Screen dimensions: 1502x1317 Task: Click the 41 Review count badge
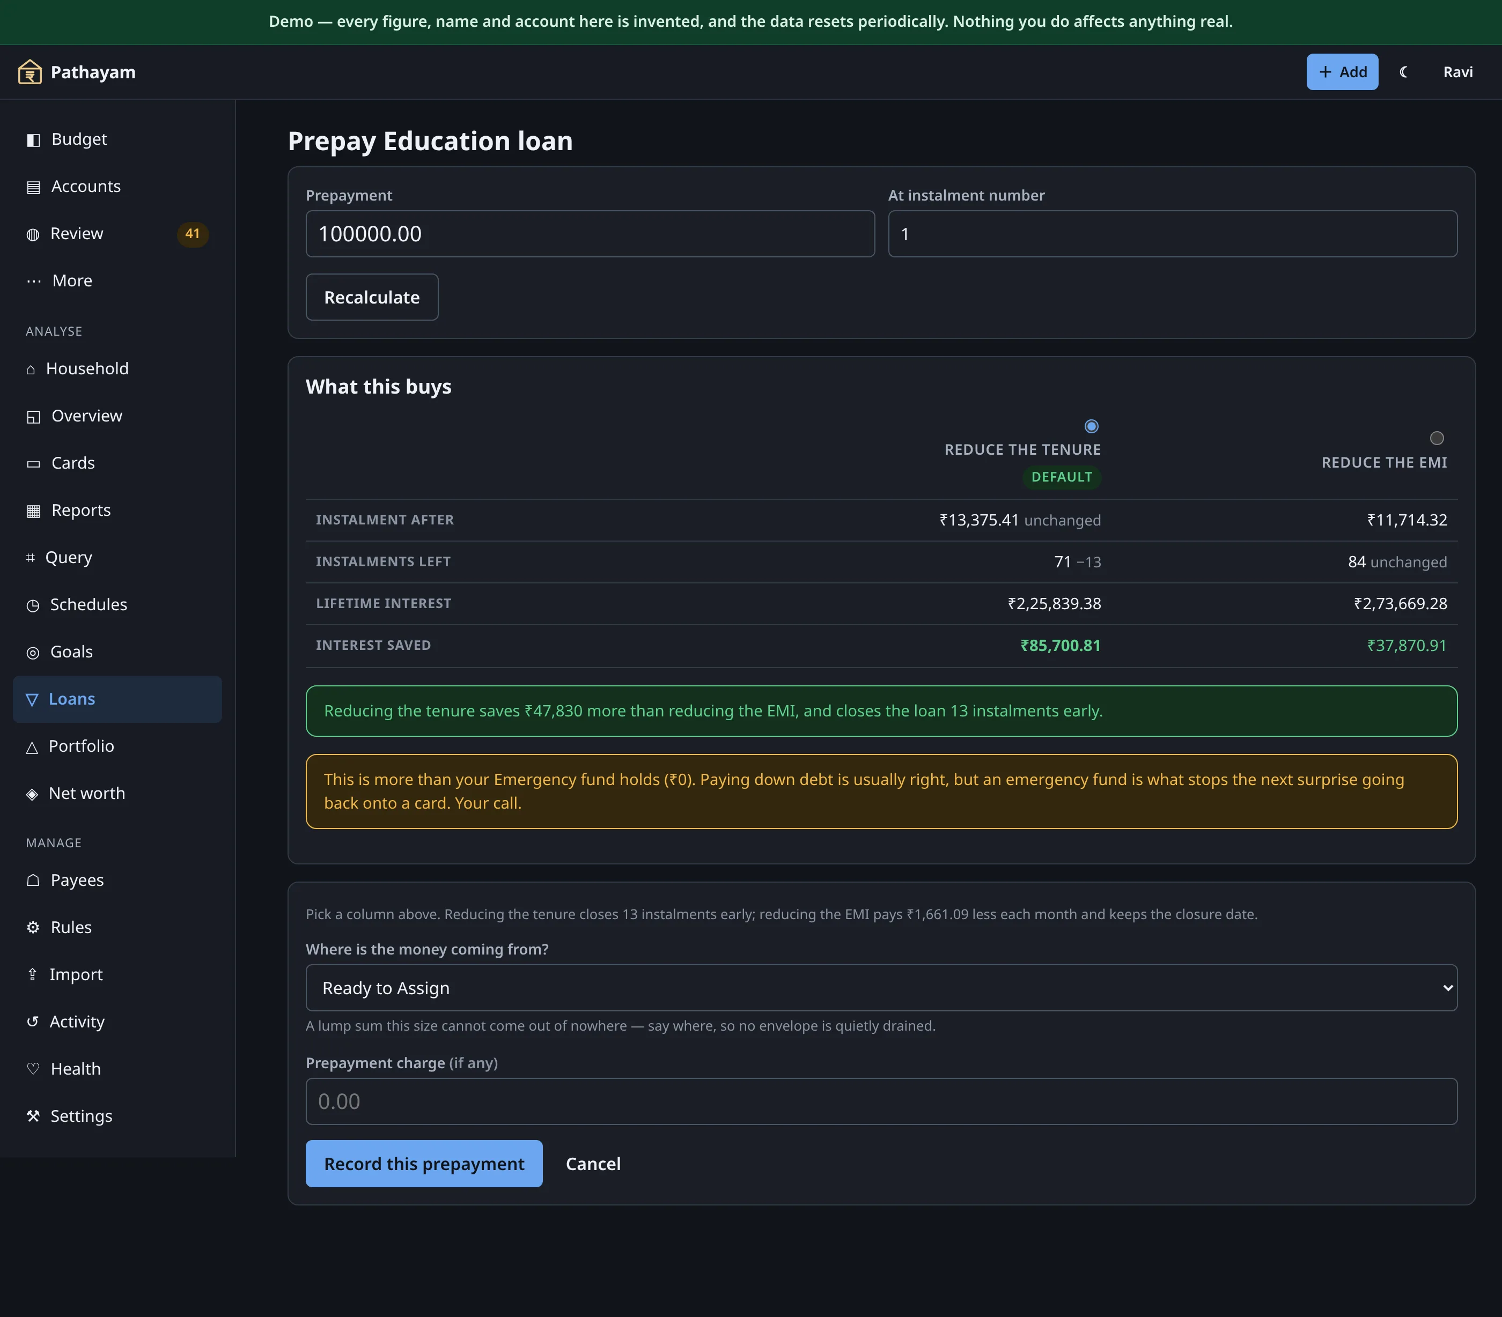[193, 234]
